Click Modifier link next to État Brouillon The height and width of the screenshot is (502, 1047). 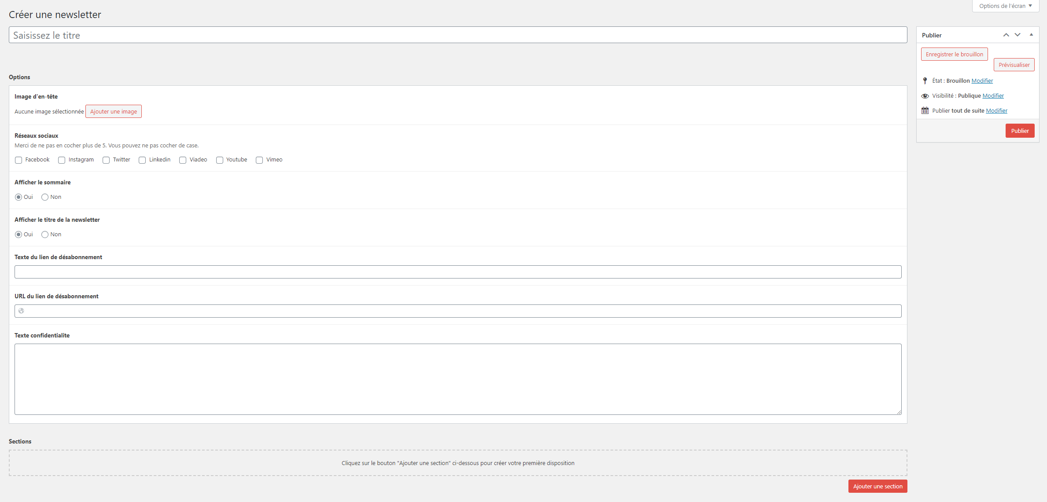982,81
